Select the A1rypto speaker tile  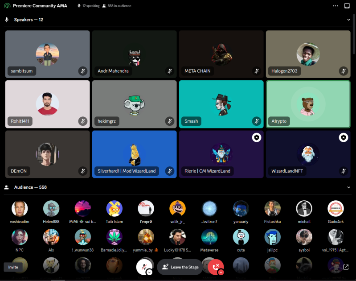(x=308, y=104)
